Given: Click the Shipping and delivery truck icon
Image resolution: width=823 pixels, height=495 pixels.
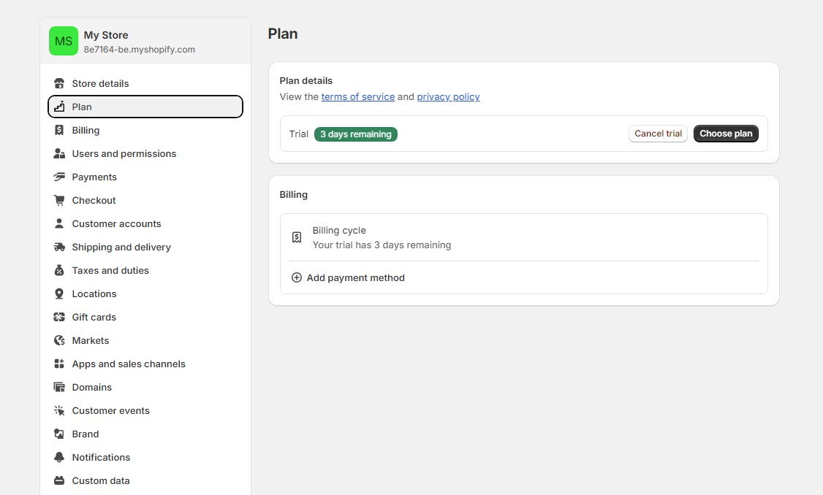Looking at the screenshot, I should 59,247.
